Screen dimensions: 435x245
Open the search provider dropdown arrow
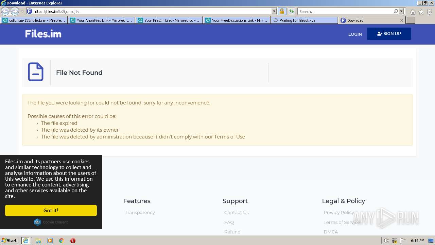click(401, 11)
